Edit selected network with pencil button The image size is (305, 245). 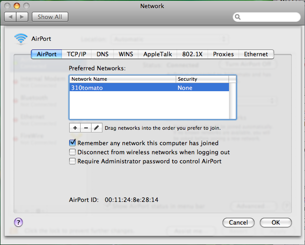click(x=97, y=128)
